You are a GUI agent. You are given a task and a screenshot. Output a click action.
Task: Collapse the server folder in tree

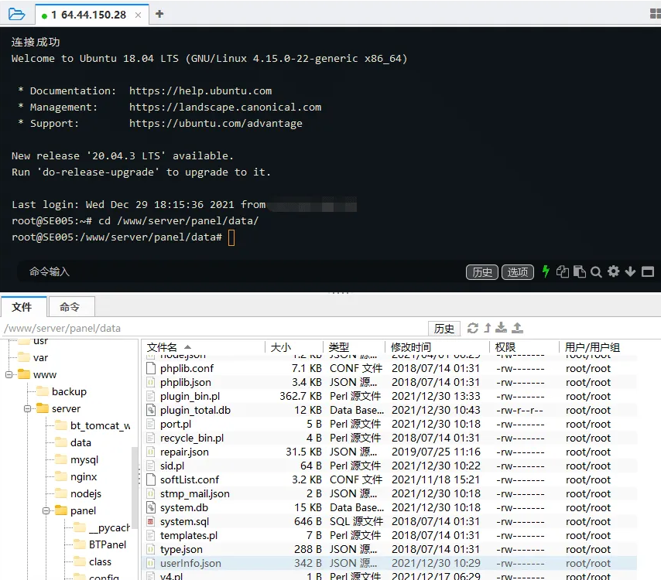(28, 408)
